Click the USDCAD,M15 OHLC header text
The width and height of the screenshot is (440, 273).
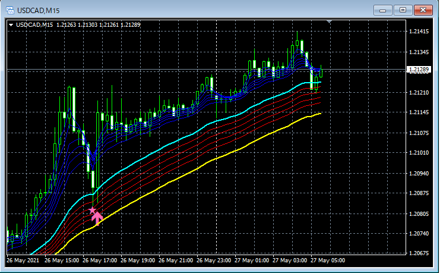coord(78,25)
